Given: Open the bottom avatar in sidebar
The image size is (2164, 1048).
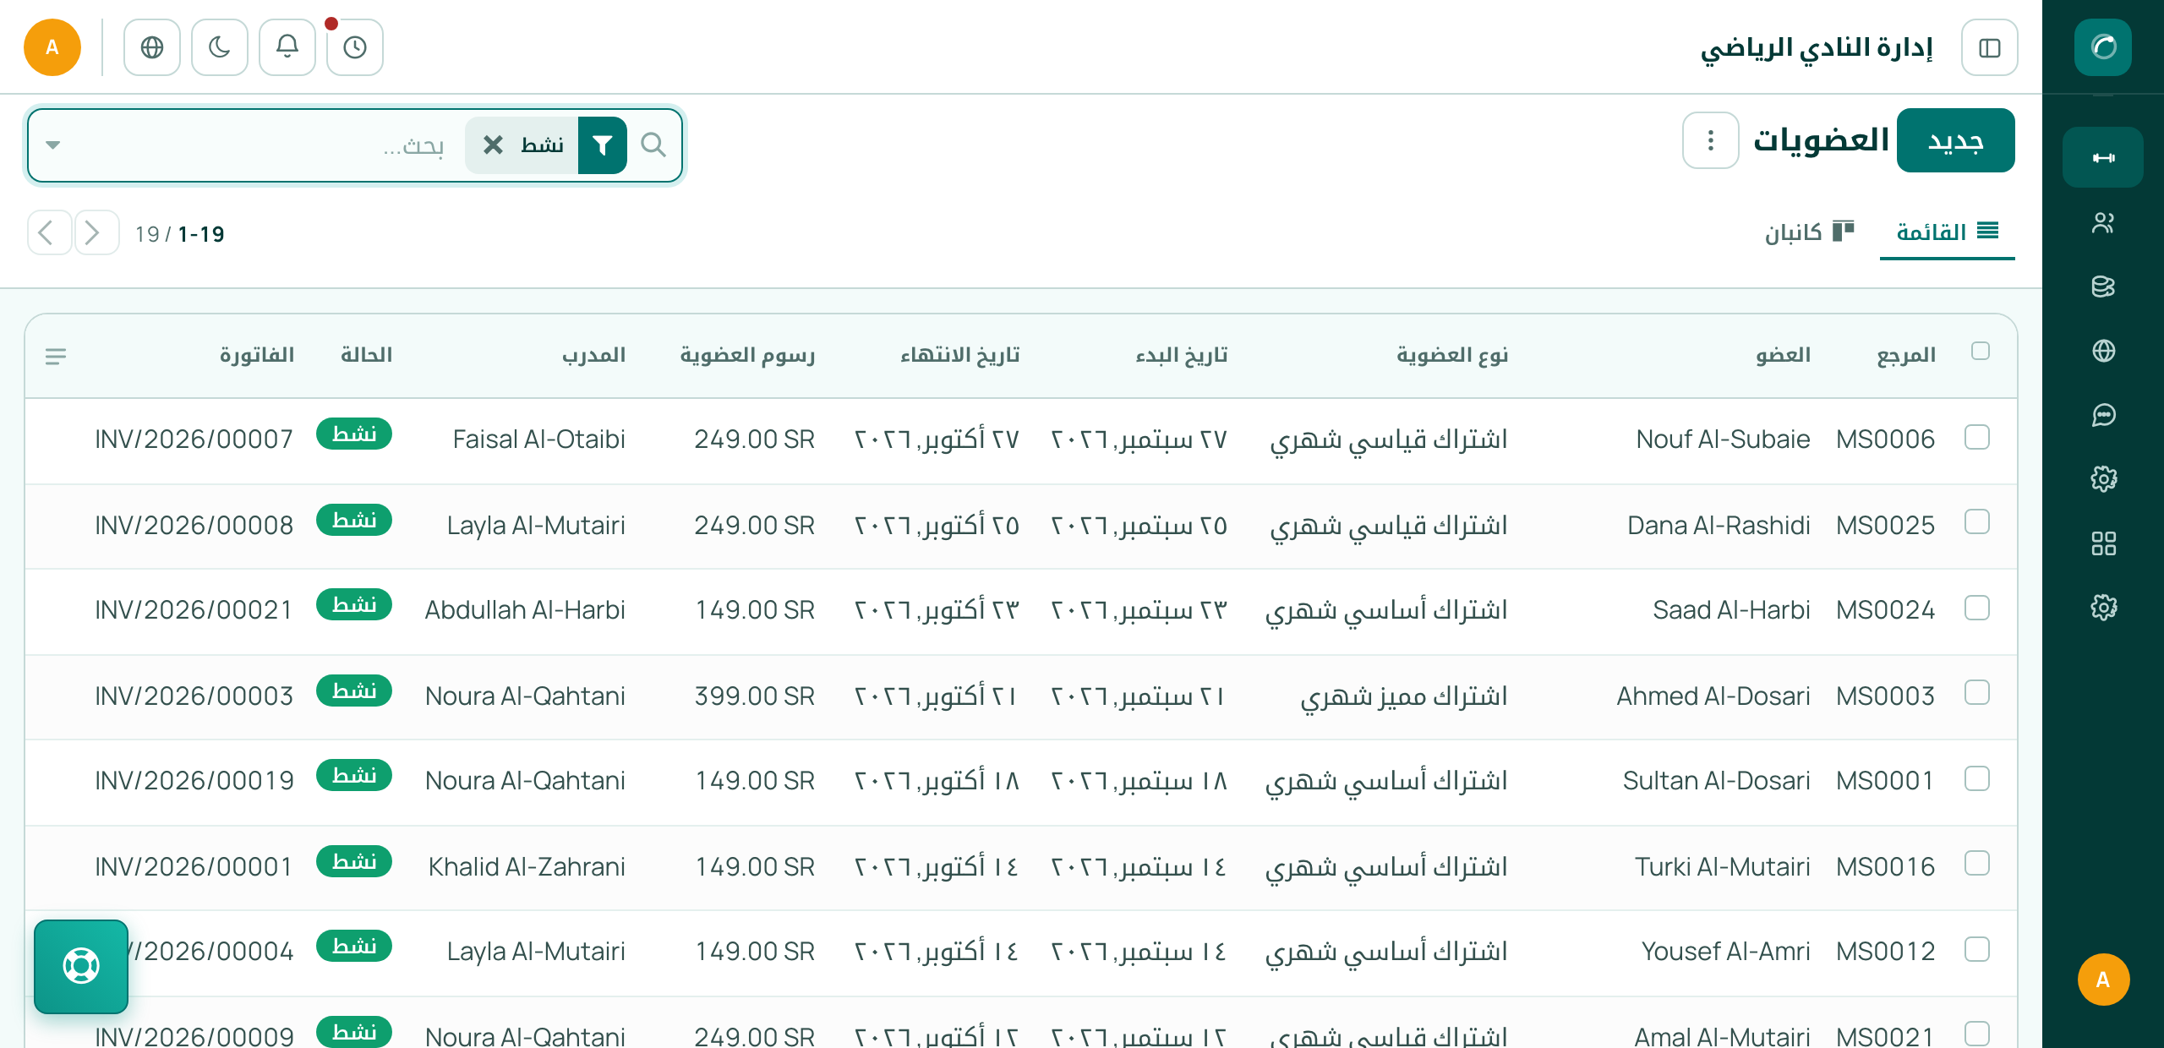Looking at the screenshot, I should [2103, 980].
